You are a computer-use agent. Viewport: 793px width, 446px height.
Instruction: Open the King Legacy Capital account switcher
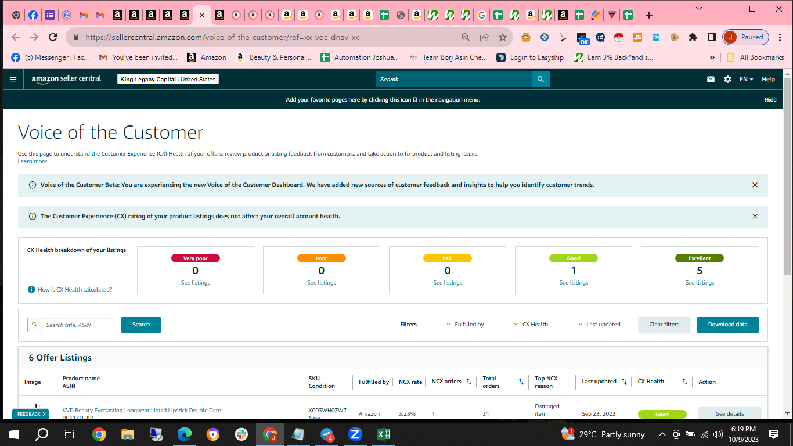click(168, 79)
